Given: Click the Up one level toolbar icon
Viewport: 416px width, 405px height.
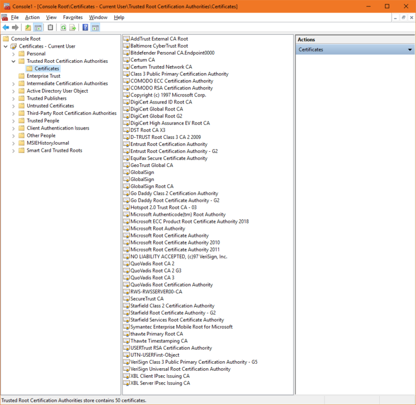Looking at the screenshot, I should (28, 27).
